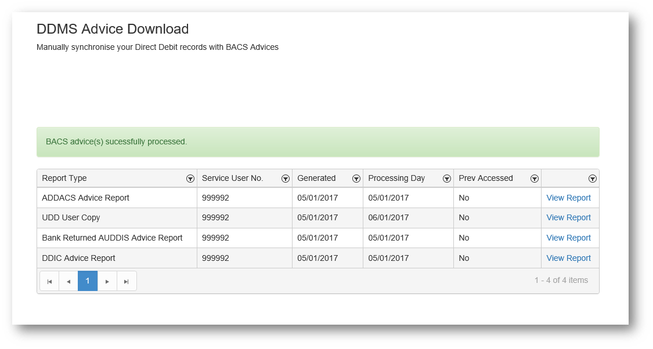View Report for UDD User Copy
The image size is (653, 349).
(568, 217)
